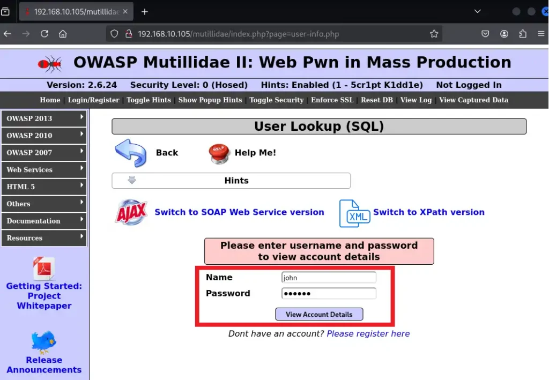This screenshot has width=549, height=380.
Task: Click the browser forward arrow
Action: (x=26, y=34)
